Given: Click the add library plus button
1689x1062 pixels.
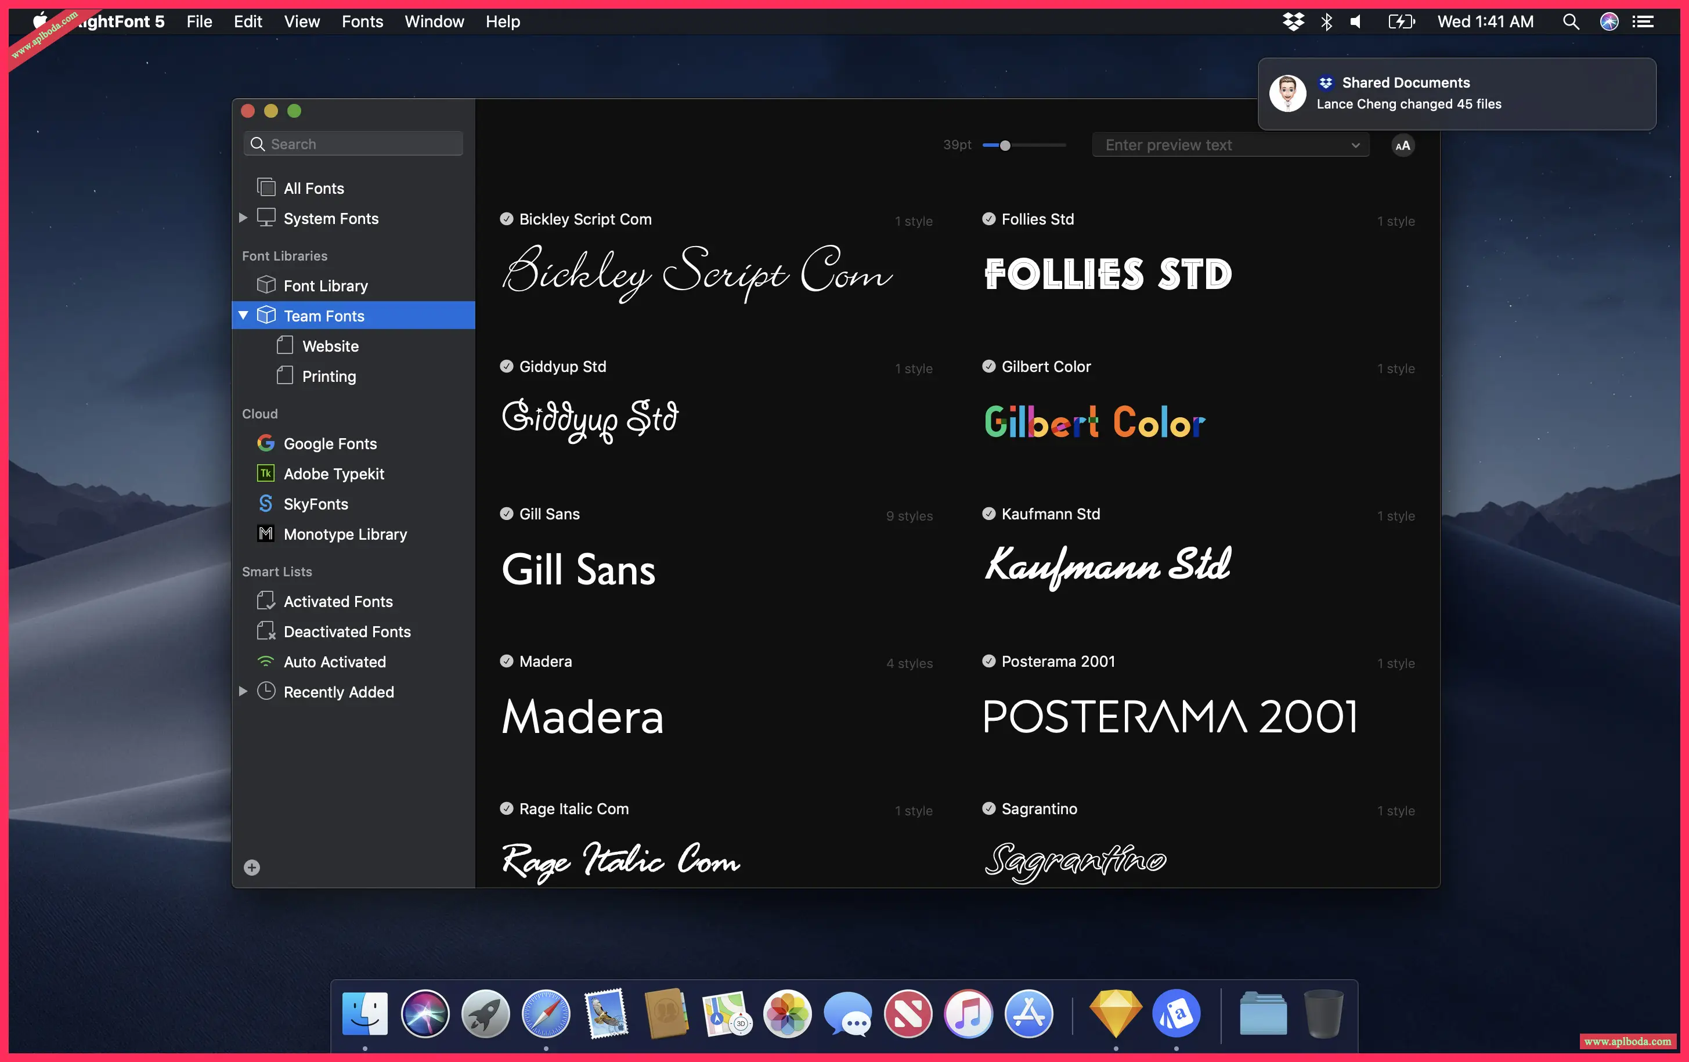Looking at the screenshot, I should (x=252, y=868).
